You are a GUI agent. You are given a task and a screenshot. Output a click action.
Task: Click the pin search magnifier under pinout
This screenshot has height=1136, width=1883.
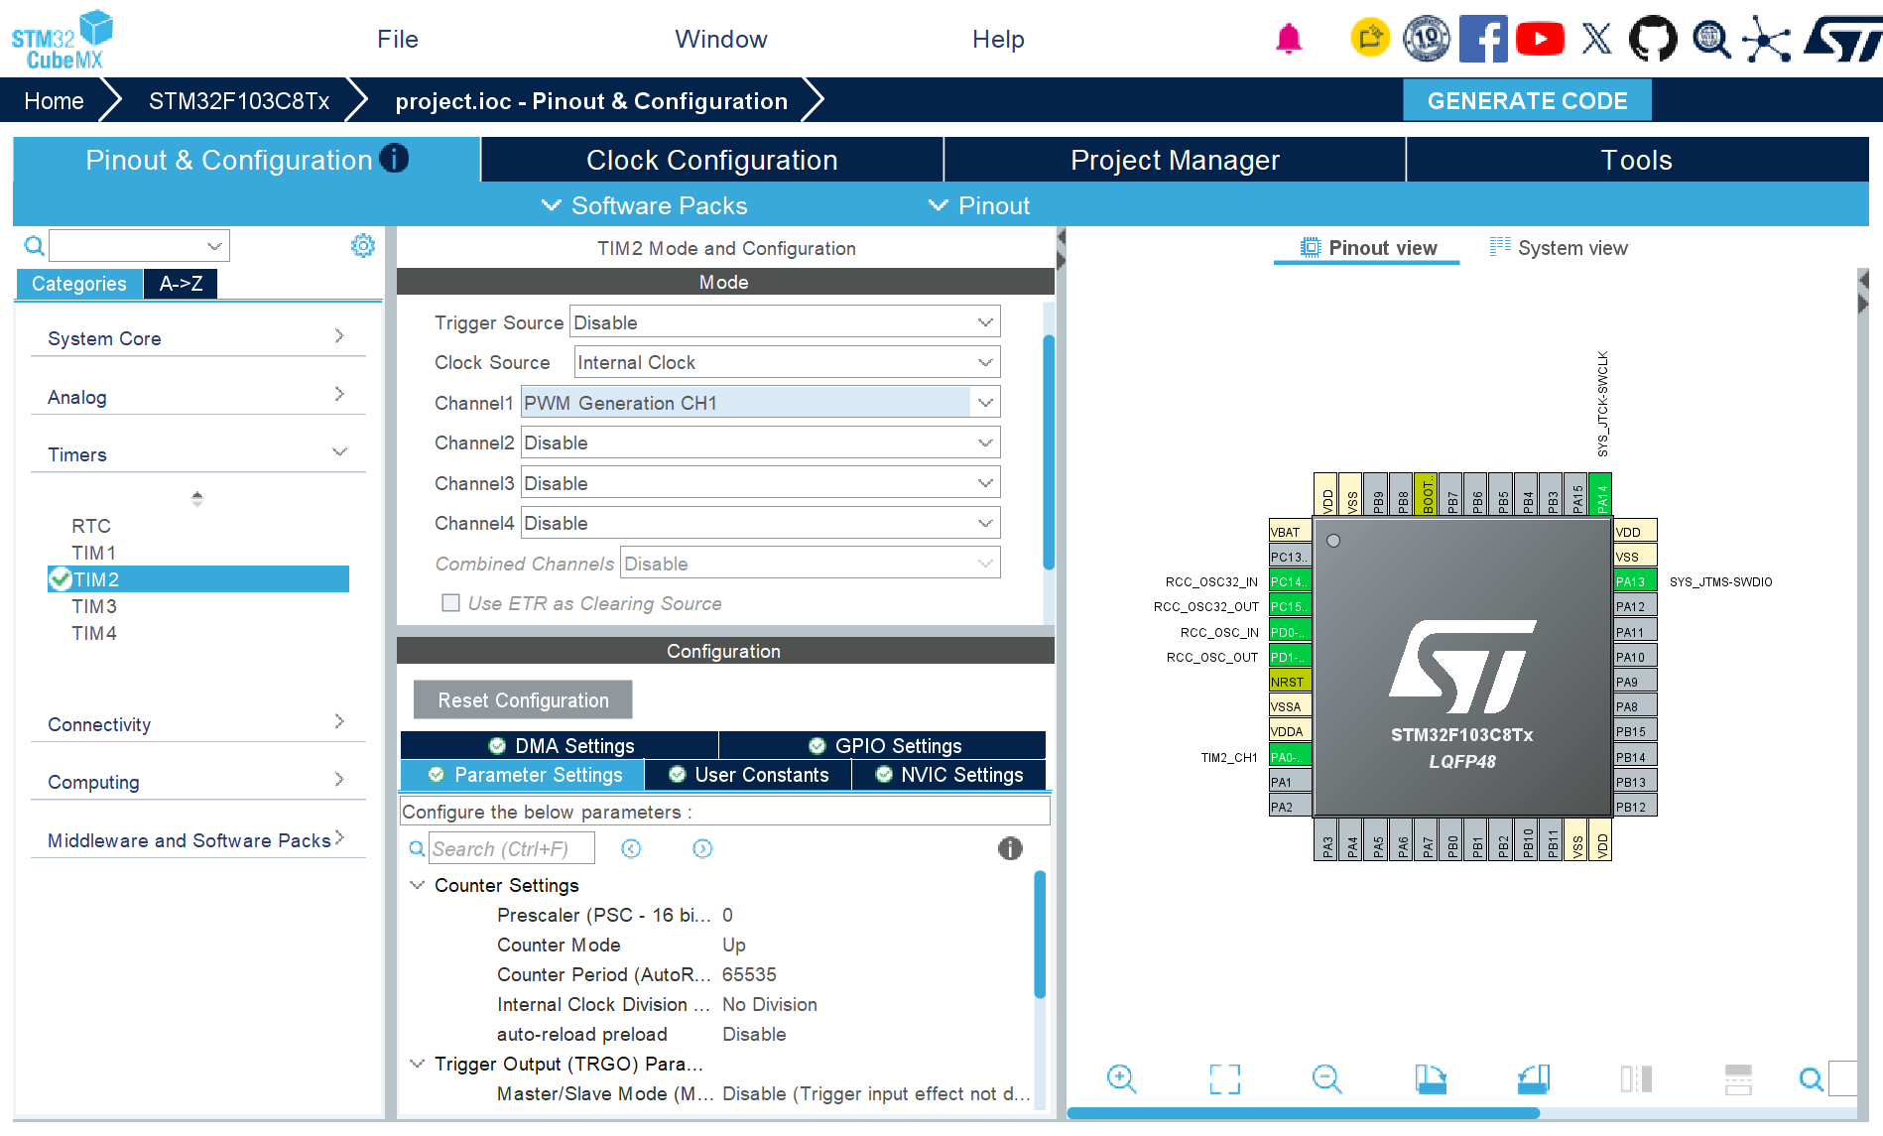(1811, 1078)
